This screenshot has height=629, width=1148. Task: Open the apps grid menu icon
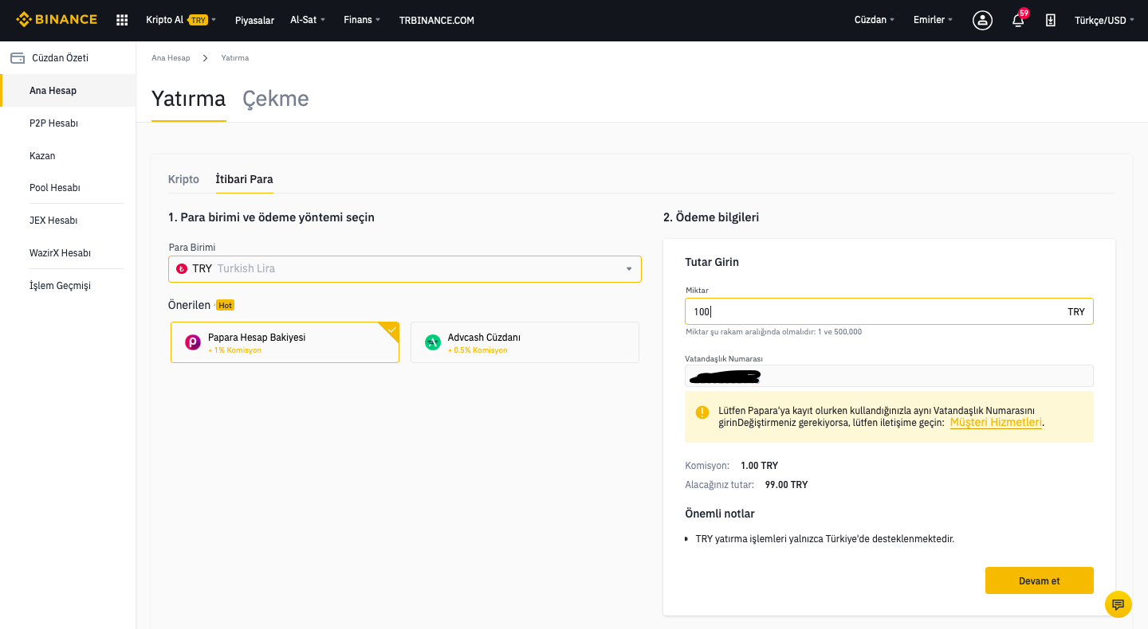(x=122, y=20)
